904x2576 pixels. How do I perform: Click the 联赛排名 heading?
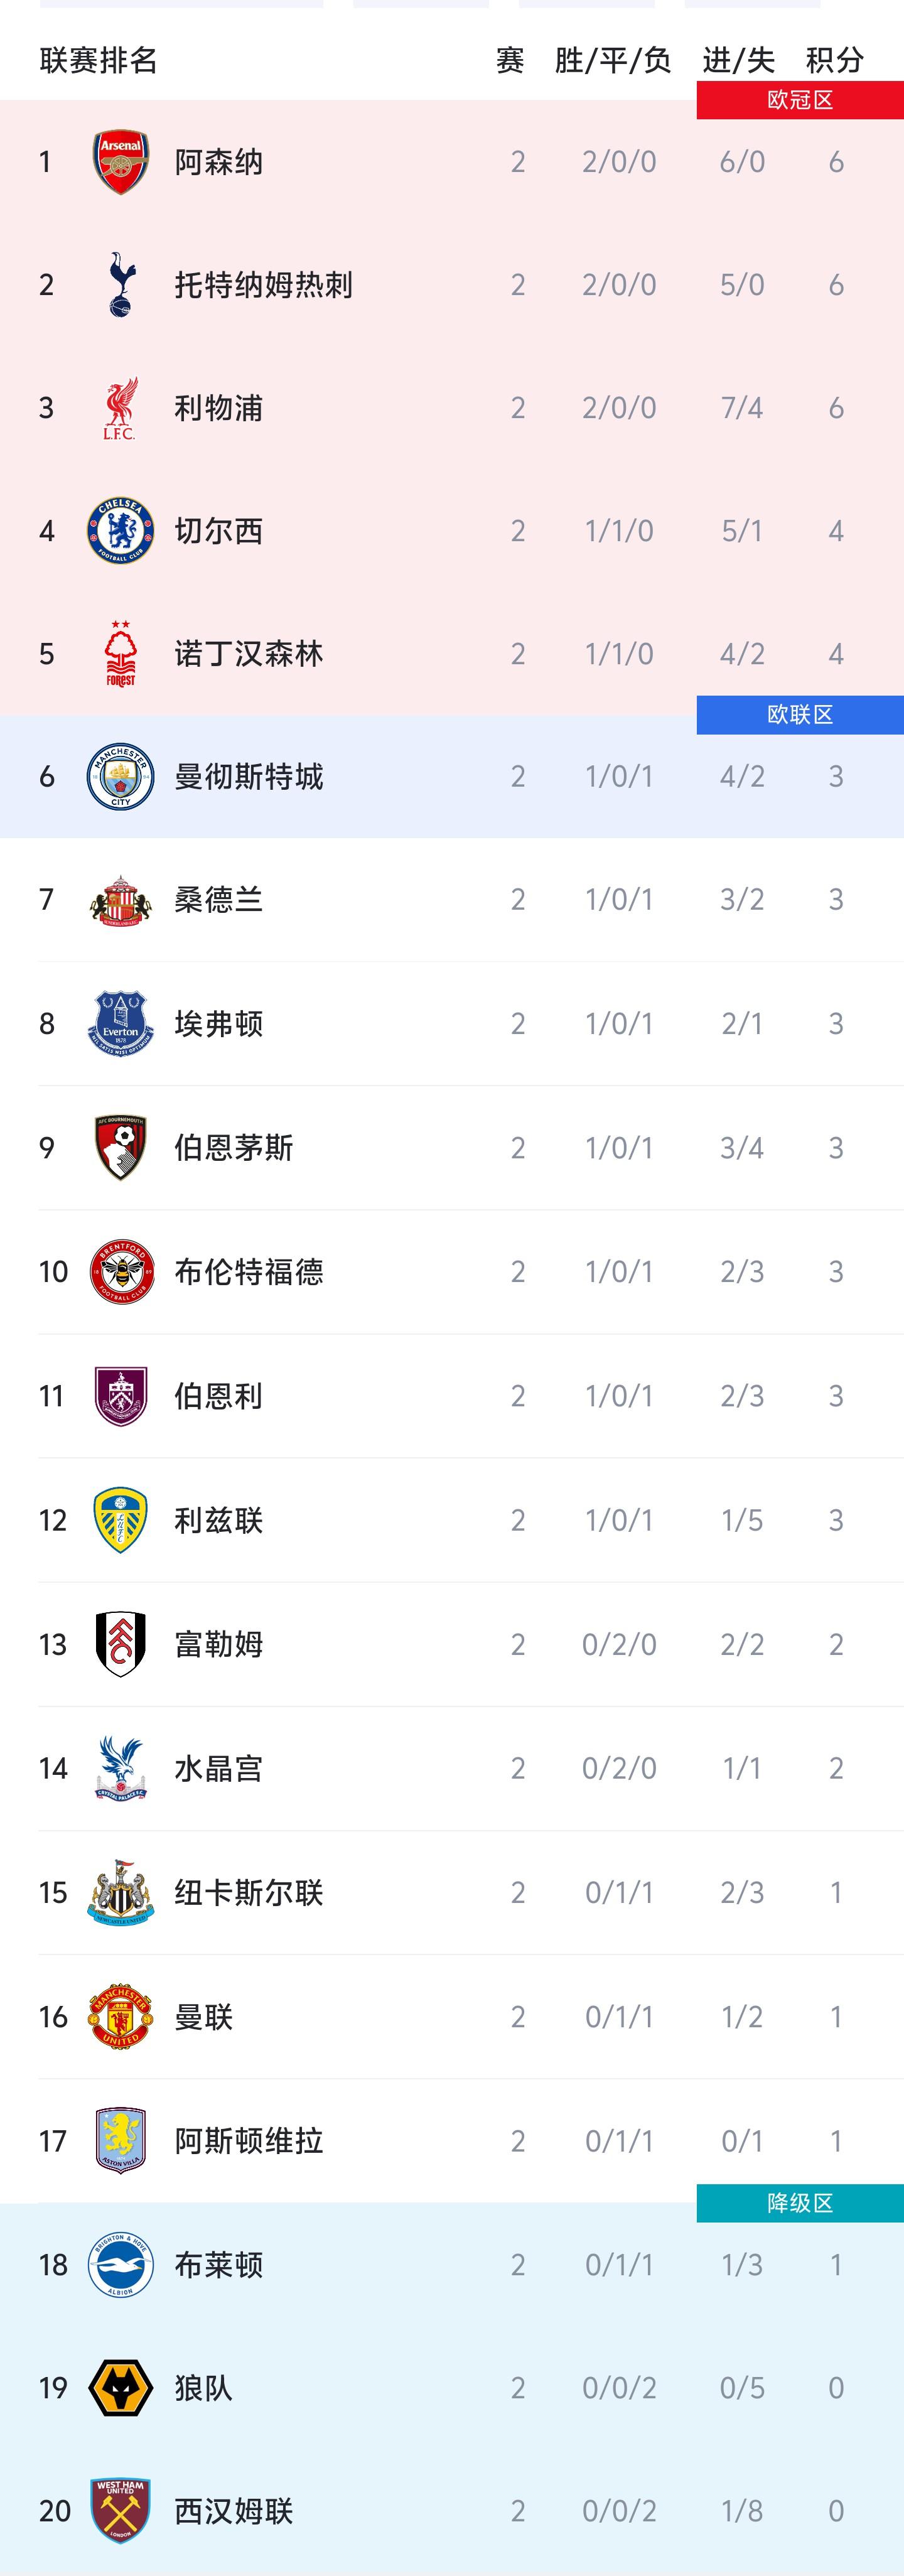98,60
